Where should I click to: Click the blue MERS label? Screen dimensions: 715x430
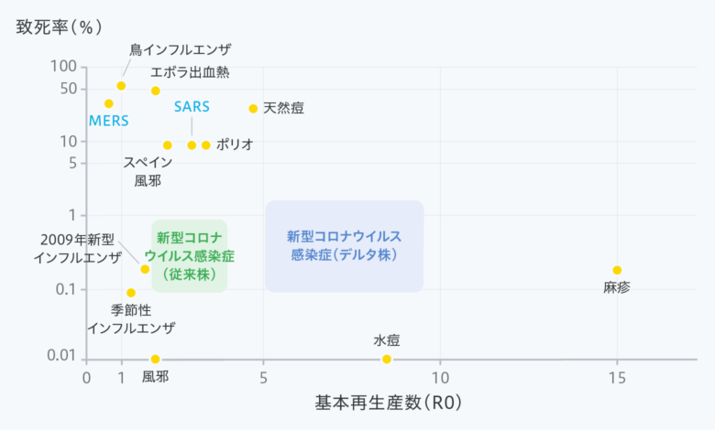(x=108, y=121)
